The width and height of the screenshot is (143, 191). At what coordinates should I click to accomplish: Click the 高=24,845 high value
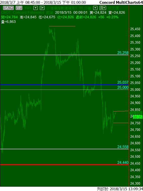(28, 17)
